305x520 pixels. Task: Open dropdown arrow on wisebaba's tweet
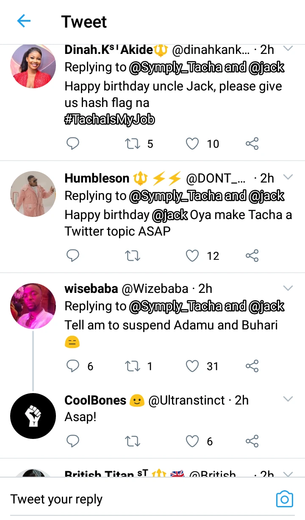pyautogui.click(x=288, y=288)
